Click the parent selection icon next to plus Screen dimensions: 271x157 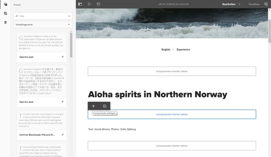pyautogui.click(x=104, y=106)
